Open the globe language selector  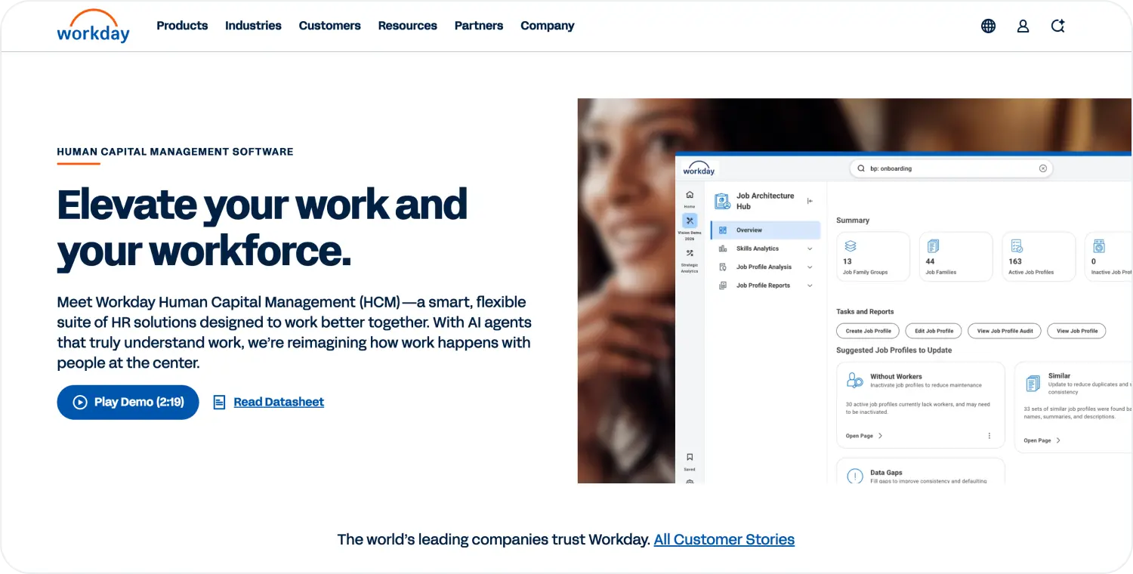[x=988, y=26]
